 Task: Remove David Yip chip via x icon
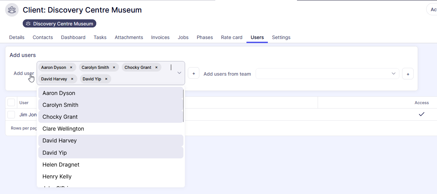coord(106,79)
